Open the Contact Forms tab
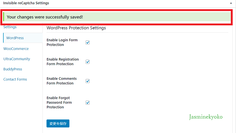The height and width of the screenshot is (133, 236). (15, 79)
